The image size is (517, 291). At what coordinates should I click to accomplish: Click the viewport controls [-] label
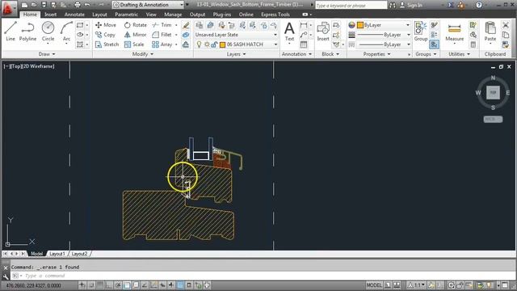pyautogui.click(x=6, y=66)
